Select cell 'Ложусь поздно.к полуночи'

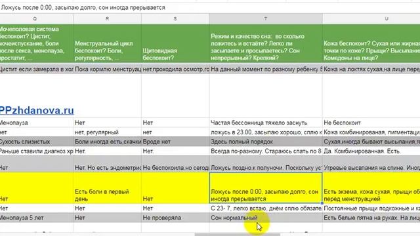(x=266, y=164)
